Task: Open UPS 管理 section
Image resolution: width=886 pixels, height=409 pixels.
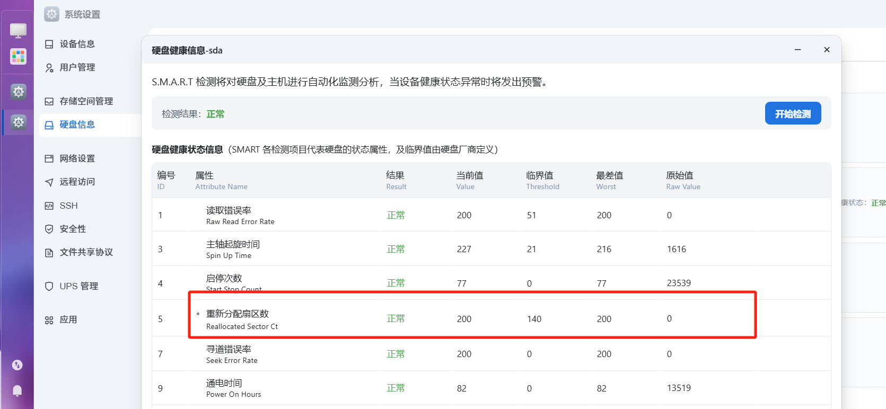Action: pos(78,286)
